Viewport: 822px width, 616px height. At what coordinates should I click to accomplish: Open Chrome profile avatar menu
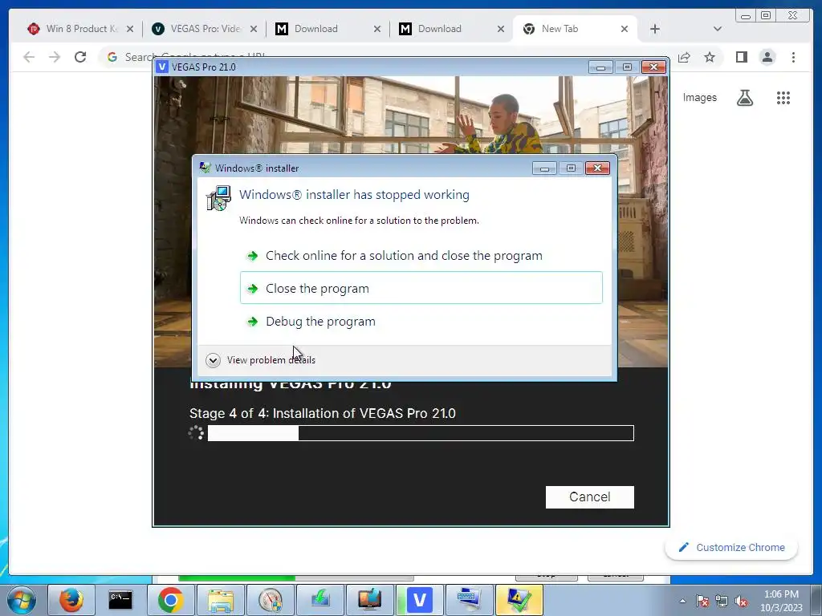[x=767, y=57]
